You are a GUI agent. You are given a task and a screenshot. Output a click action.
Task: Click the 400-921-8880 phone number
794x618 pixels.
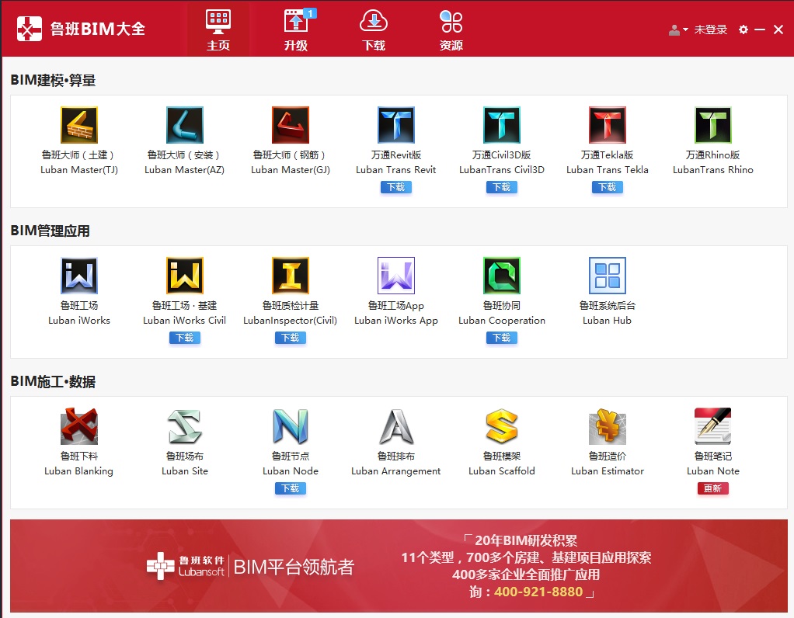(x=538, y=592)
